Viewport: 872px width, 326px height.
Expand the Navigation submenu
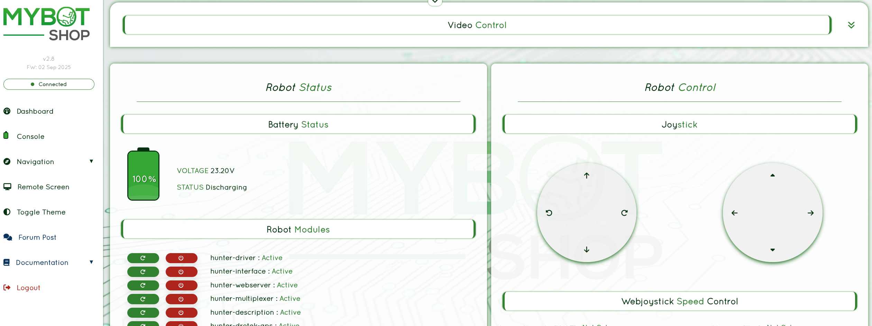click(91, 161)
